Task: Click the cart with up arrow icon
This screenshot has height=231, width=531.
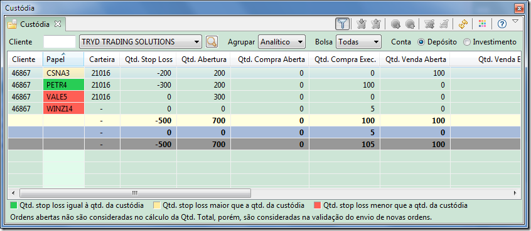Action: point(375,24)
